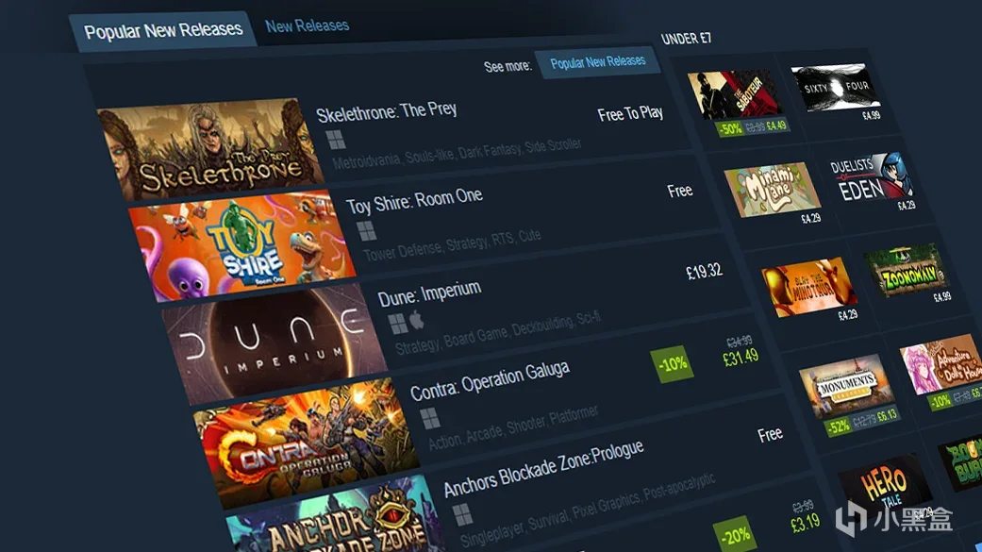
Task: Click Windows icon under Contra: Operation Galuga
Action: point(430,418)
